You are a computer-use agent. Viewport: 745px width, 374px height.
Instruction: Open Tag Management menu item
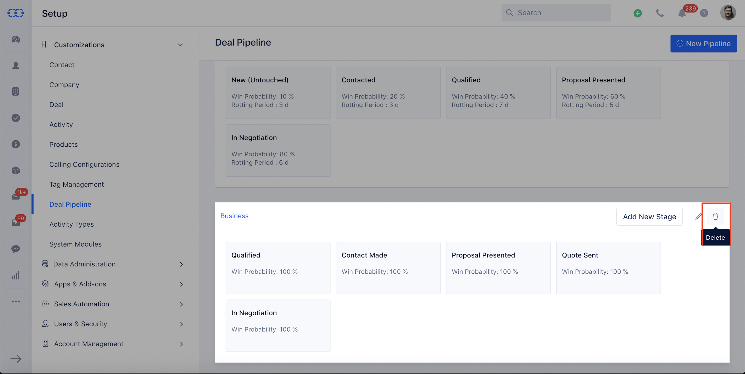[76, 184]
